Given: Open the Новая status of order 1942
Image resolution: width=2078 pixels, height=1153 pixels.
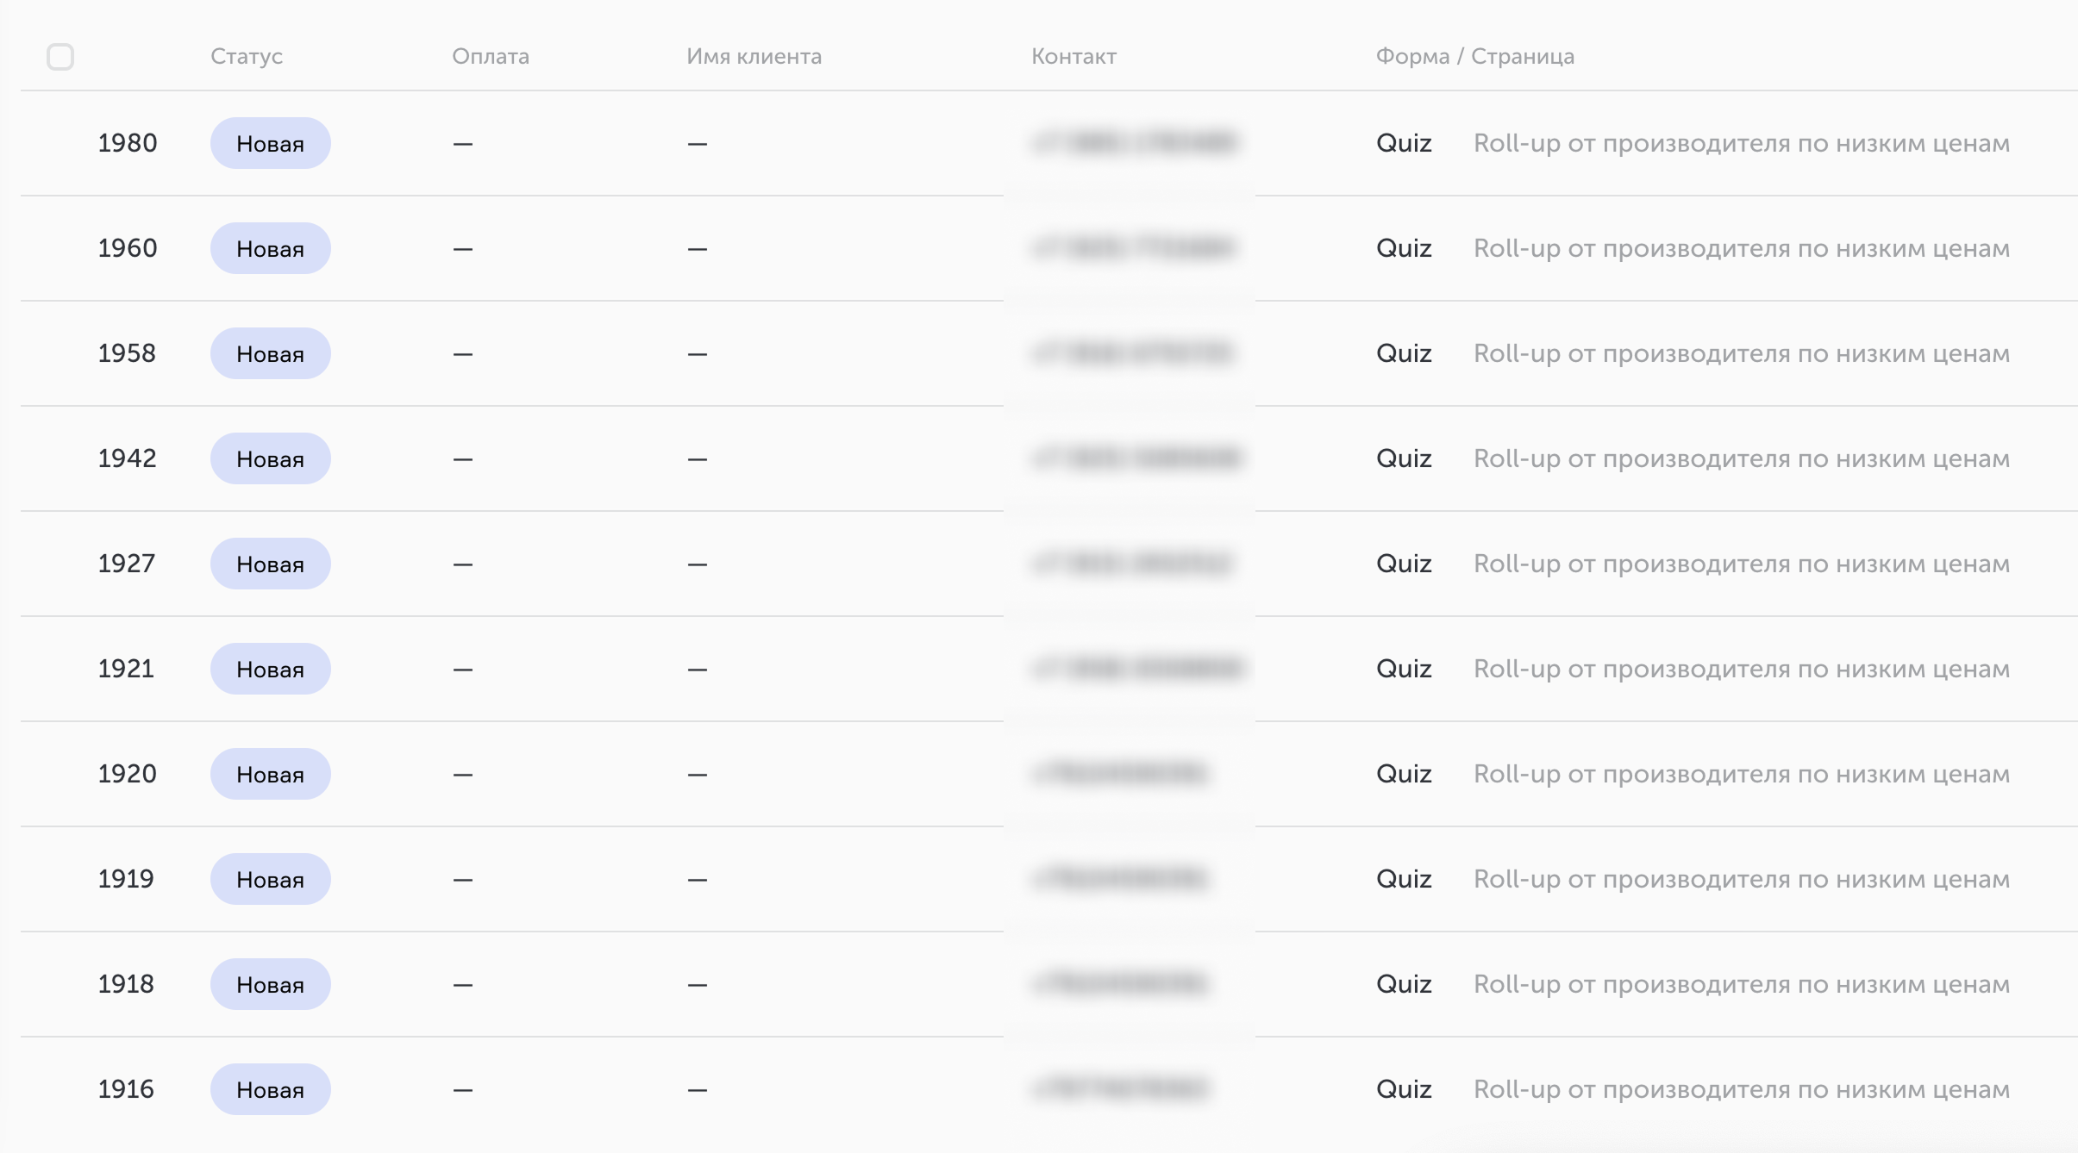Looking at the screenshot, I should click(271, 458).
